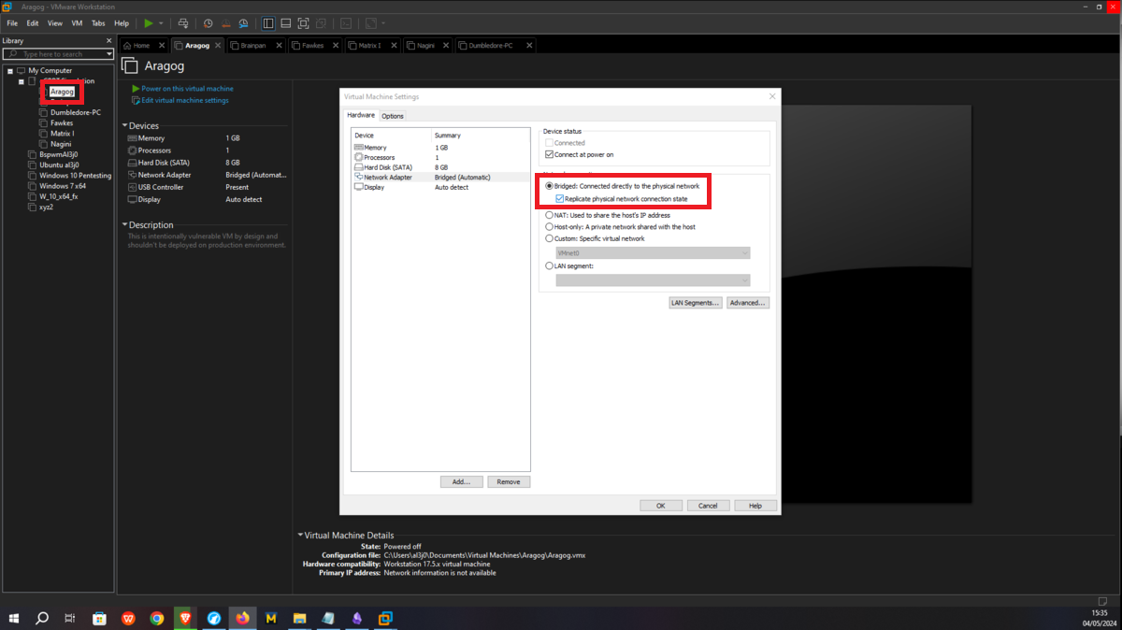Viewport: 1122px width, 630px height.
Task: Click Windows Start button on the taskbar
Action: (x=14, y=618)
